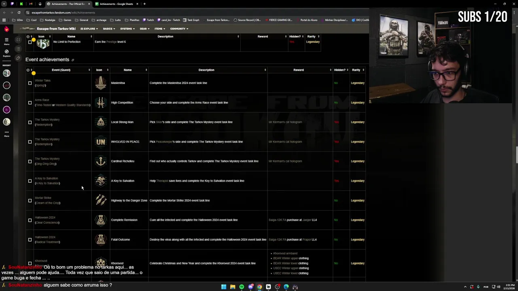Open the Task Graph bookmark
The width and height of the screenshot is (518, 291).
click(x=191, y=20)
